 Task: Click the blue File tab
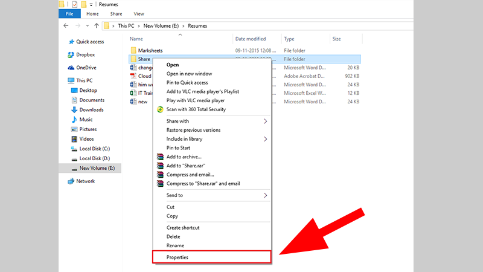click(x=69, y=14)
